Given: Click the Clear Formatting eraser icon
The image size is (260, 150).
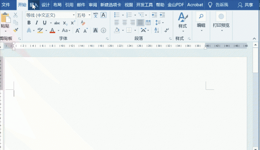Looking at the screenshot, I should [x=83, y=23].
